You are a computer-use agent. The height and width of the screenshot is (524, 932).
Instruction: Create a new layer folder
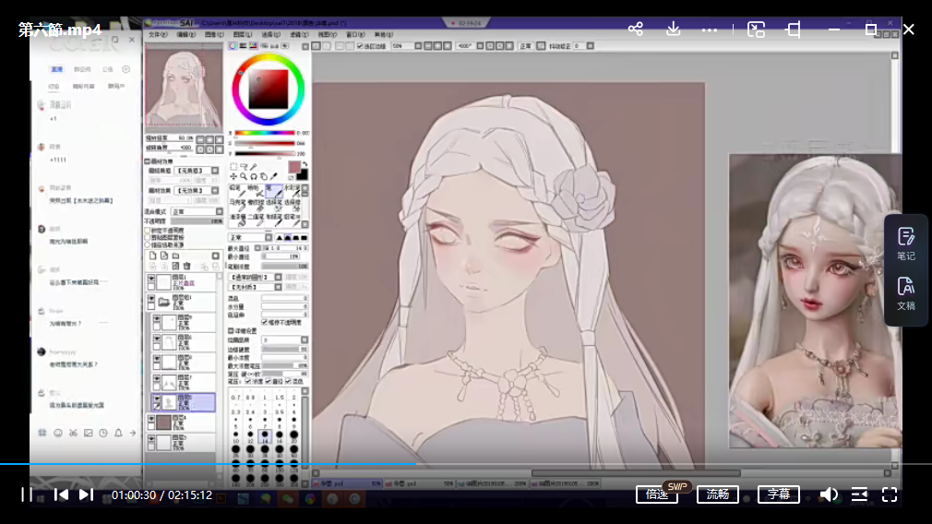pos(175,256)
